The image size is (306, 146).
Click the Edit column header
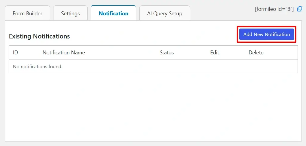(214, 53)
